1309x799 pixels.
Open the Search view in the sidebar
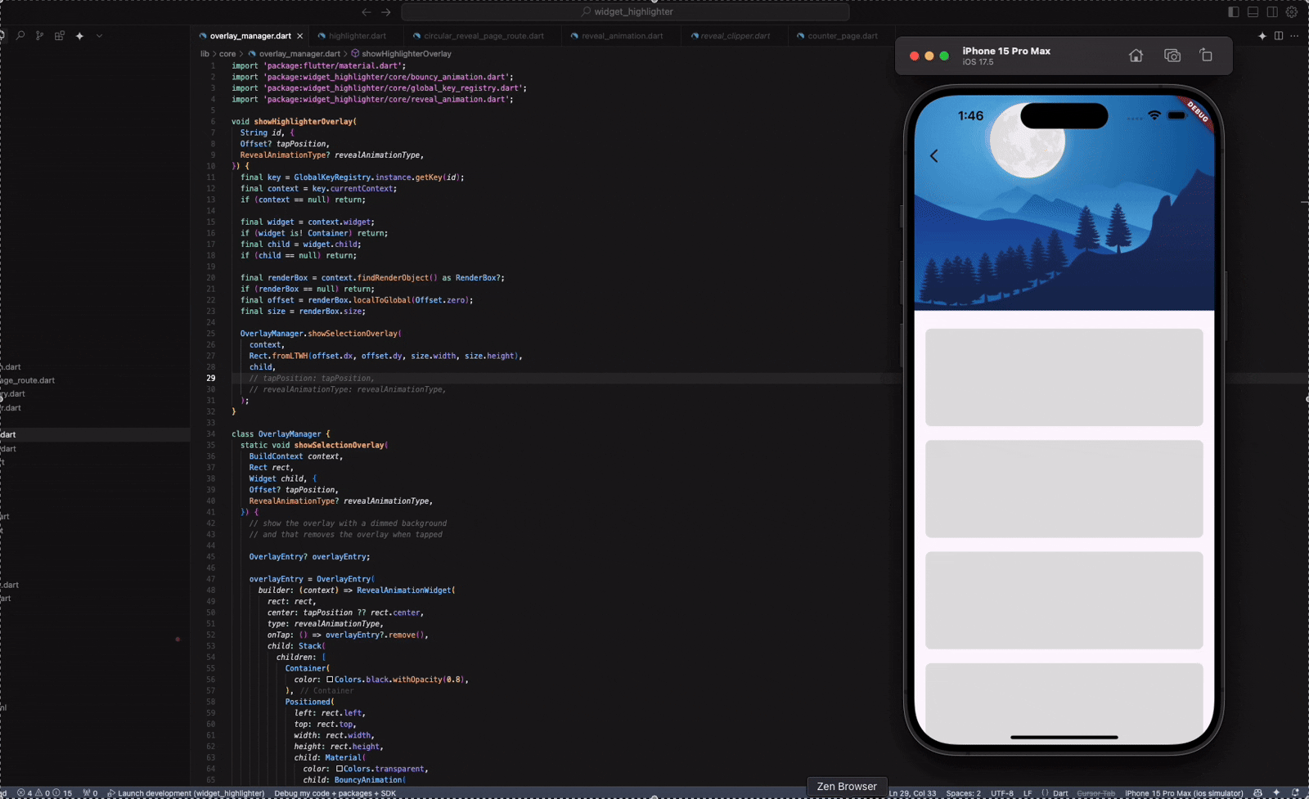(x=20, y=36)
